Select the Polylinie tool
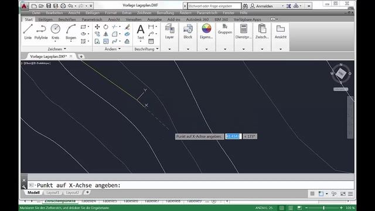This screenshot has height=211, width=375. click(41, 31)
